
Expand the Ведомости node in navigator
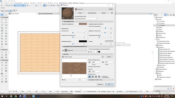(x=155, y=71)
